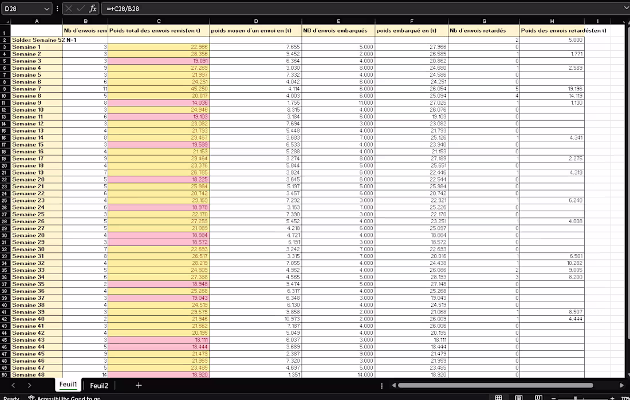The height and width of the screenshot is (400, 630).
Task: Switch to the Feuil2 sheet tab
Action: [99, 385]
